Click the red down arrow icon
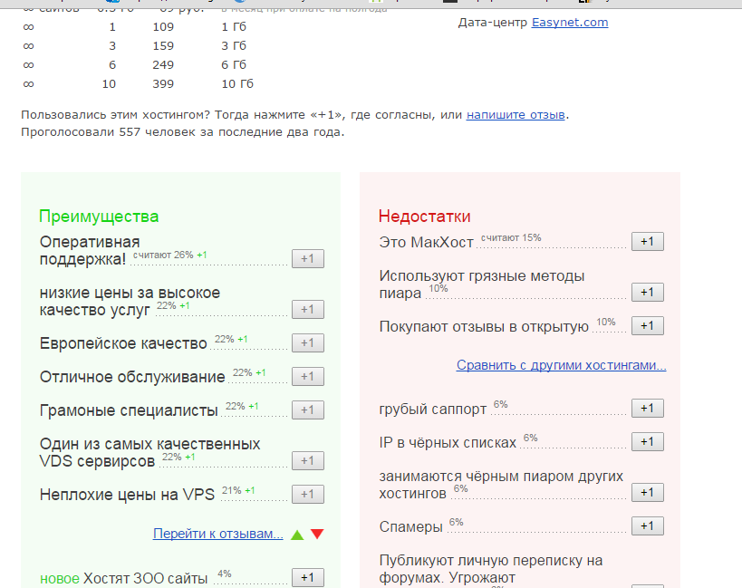 click(x=317, y=534)
